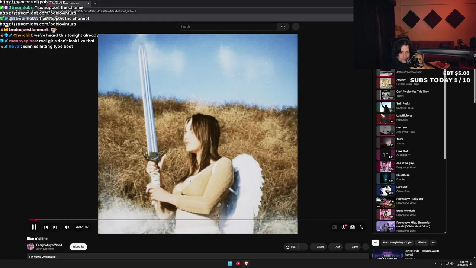The height and width of the screenshot is (268, 476).
Task: Open a new browser tab
Action: pyautogui.click(x=95, y=4)
